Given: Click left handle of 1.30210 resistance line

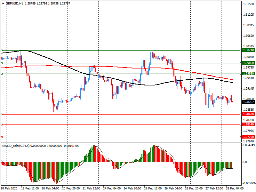Looking at the screenshot, I should click(2, 51).
